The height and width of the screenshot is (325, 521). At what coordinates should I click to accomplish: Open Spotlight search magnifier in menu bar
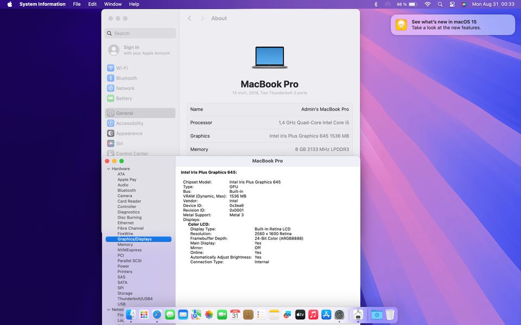click(x=440, y=4)
